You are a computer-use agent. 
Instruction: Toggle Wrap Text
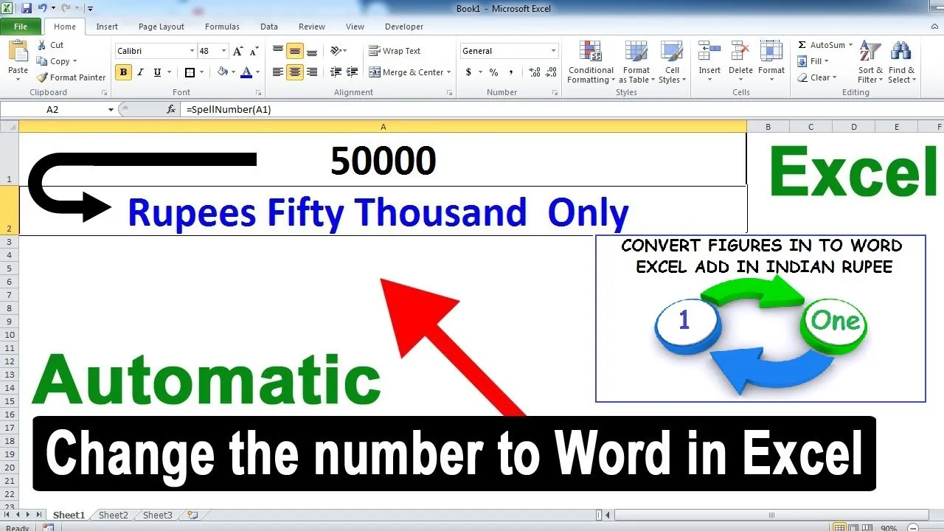[395, 51]
